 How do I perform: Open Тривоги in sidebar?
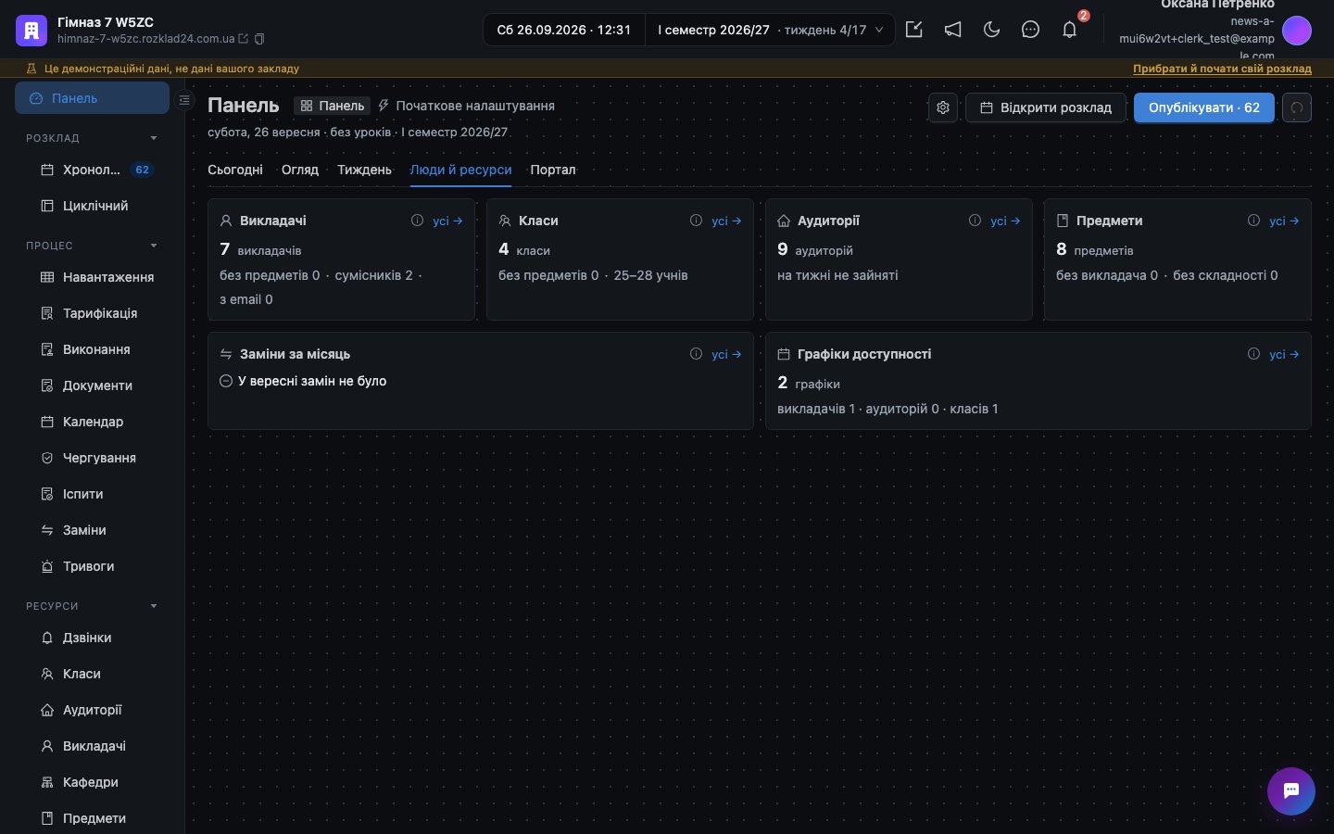[92, 566]
